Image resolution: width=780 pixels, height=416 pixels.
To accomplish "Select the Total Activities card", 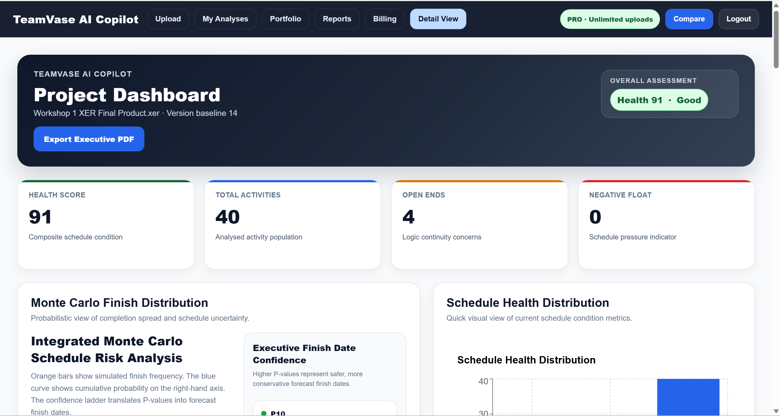I will (292, 225).
